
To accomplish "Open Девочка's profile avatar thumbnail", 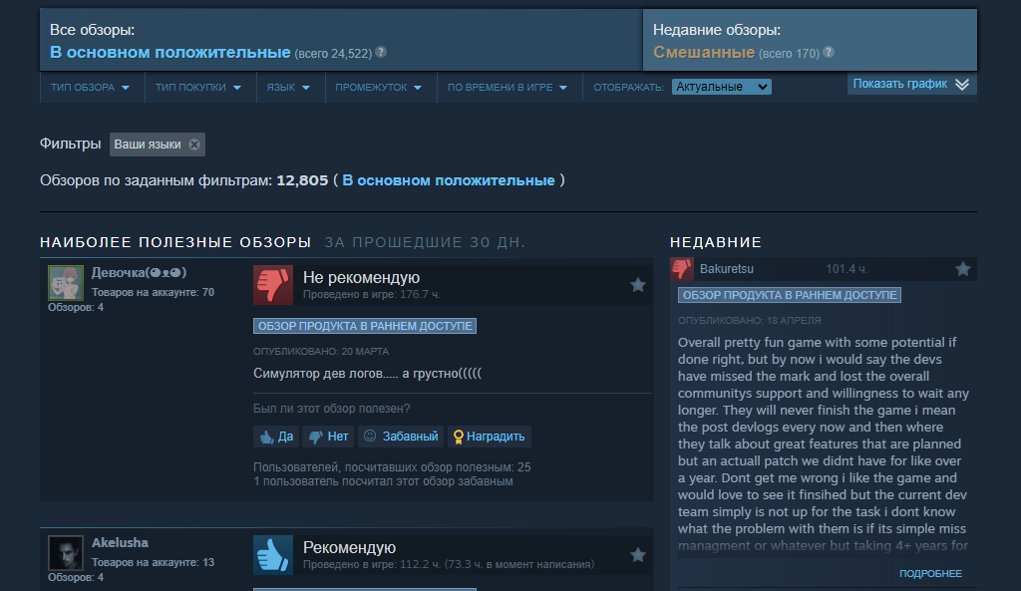I will point(66,282).
